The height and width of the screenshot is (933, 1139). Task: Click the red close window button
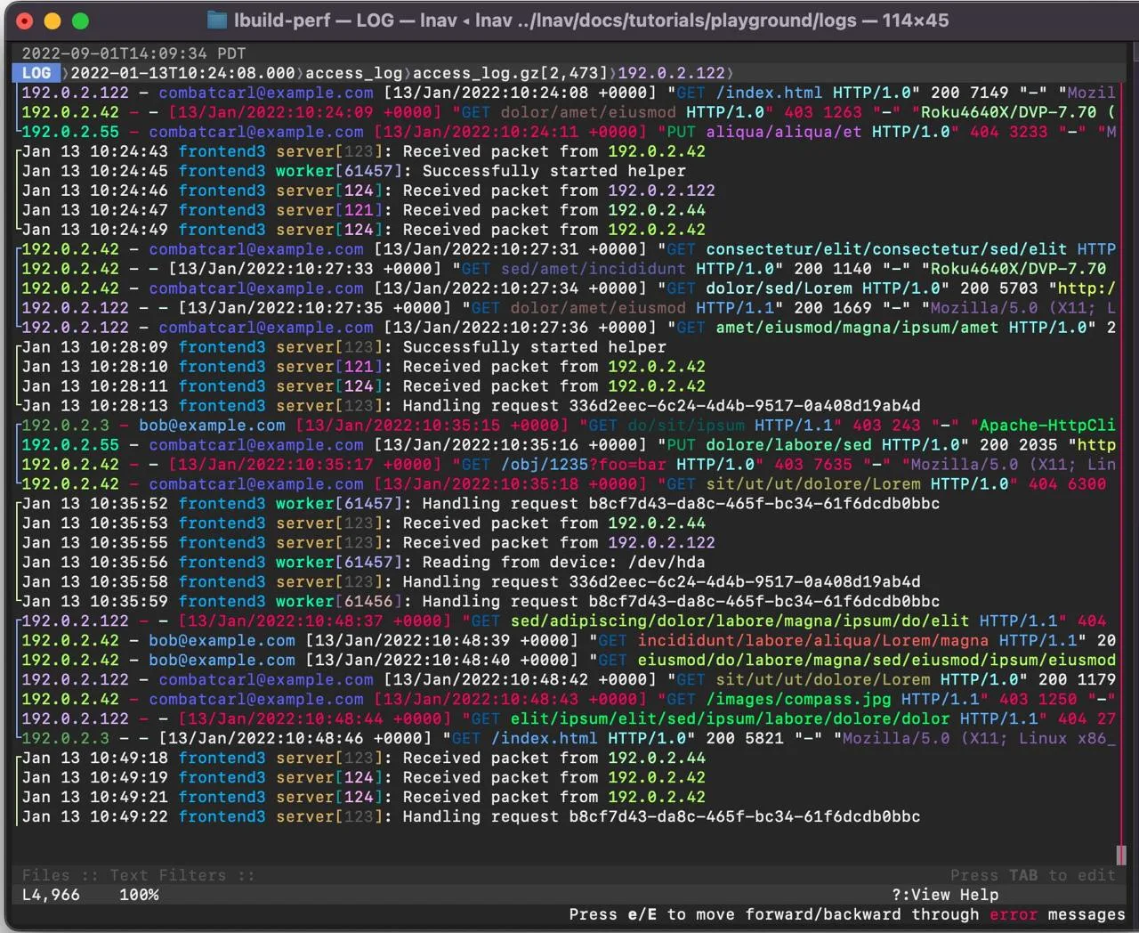point(25,20)
